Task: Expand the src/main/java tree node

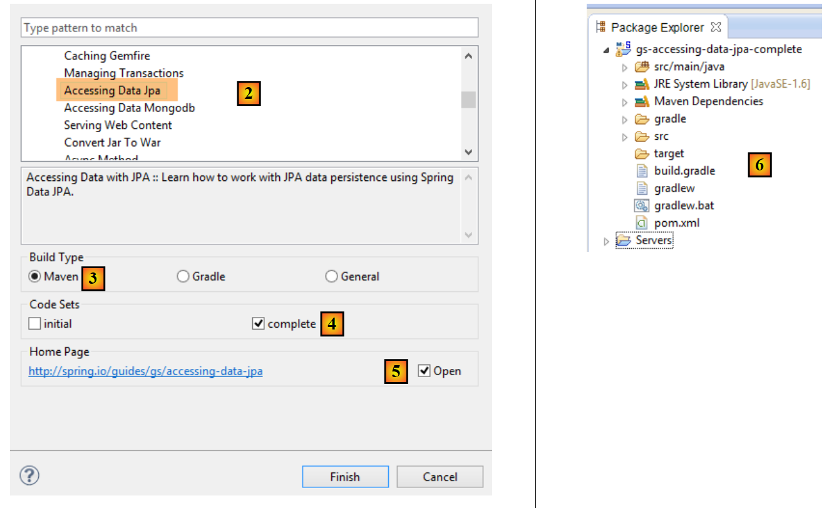Action: [624, 67]
